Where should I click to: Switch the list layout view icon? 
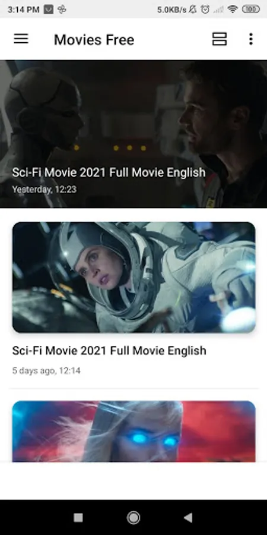coord(220,39)
